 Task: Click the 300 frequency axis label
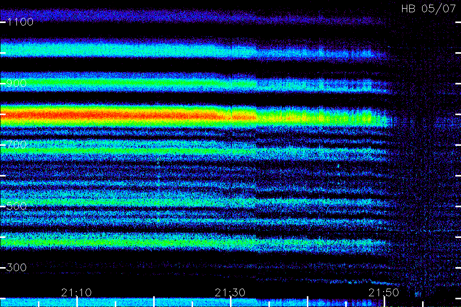(x=17, y=268)
